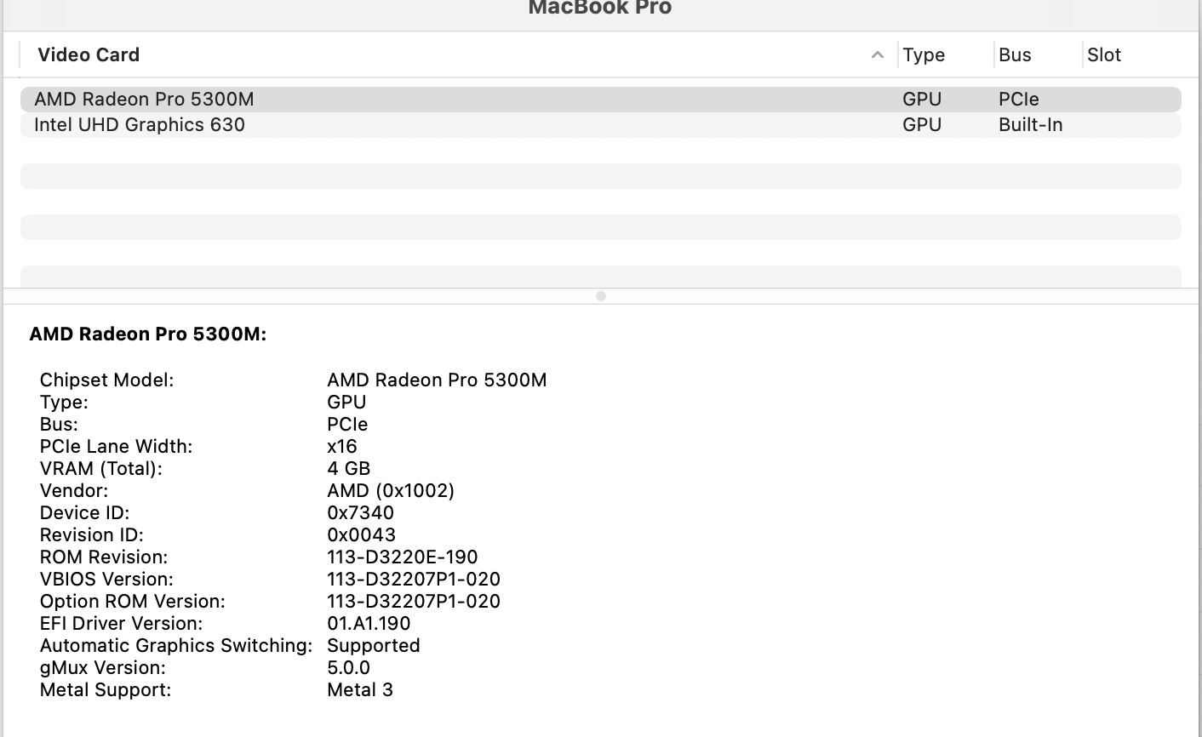This screenshot has height=737, width=1202.
Task: Sort by the Video Card column header
Action: (x=89, y=55)
